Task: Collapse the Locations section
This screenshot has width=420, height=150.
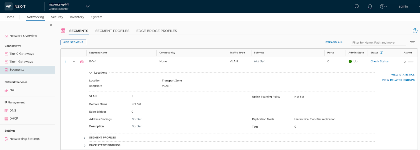Action: (91, 73)
